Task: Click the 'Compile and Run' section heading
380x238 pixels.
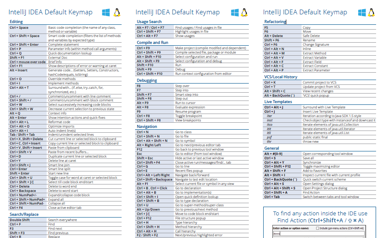Action: [153, 42]
